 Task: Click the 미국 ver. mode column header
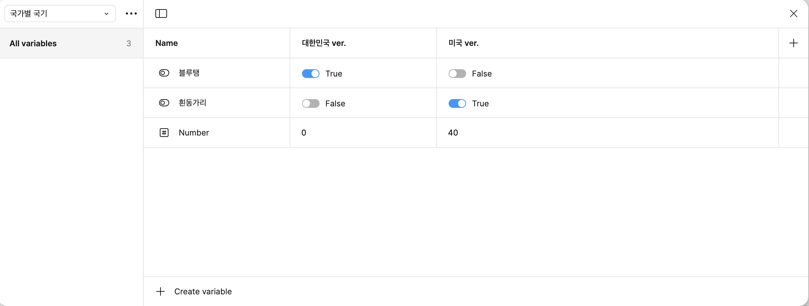click(x=463, y=43)
